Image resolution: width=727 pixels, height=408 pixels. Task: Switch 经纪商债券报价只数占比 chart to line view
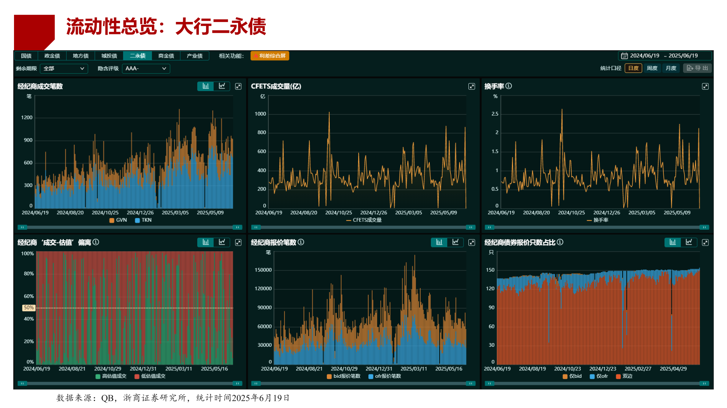coord(689,242)
